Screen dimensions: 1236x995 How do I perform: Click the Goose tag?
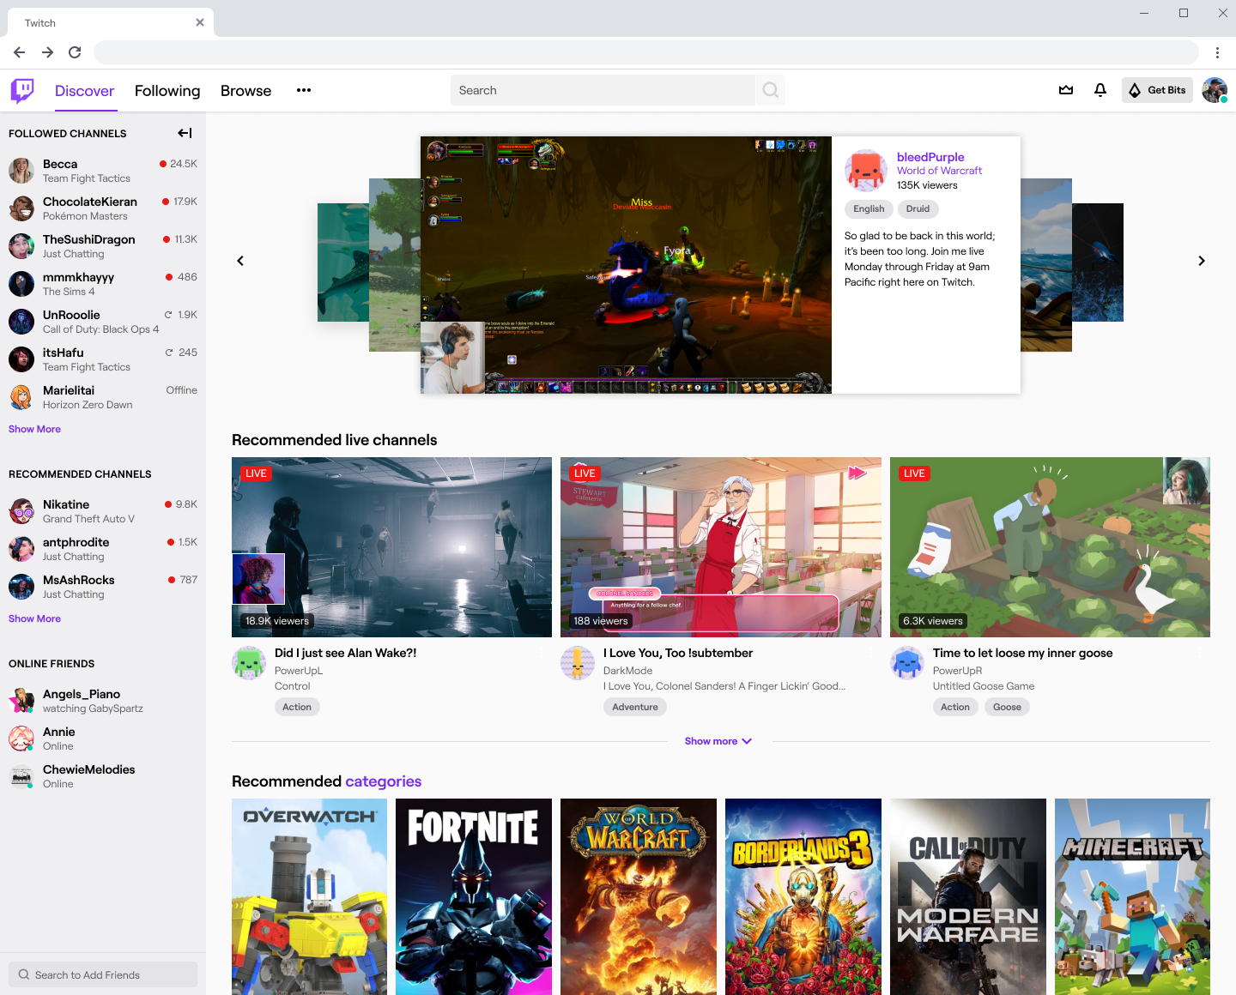pyautogui.click(x=1007, y=707)
